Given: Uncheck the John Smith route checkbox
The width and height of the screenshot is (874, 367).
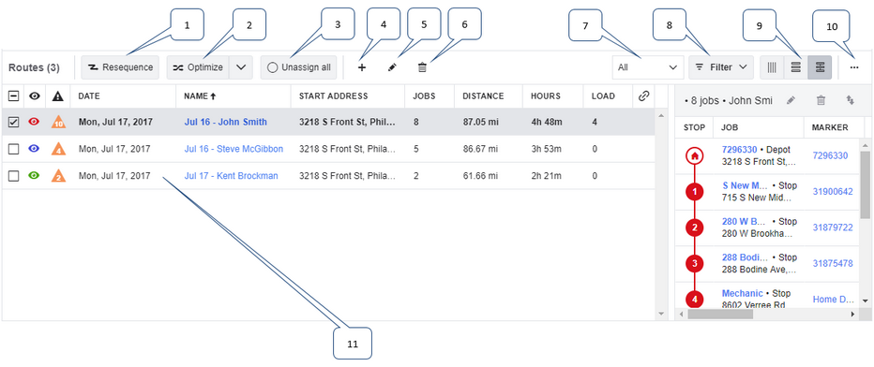Looking at the screenshot, I should [x=14, y=121].
